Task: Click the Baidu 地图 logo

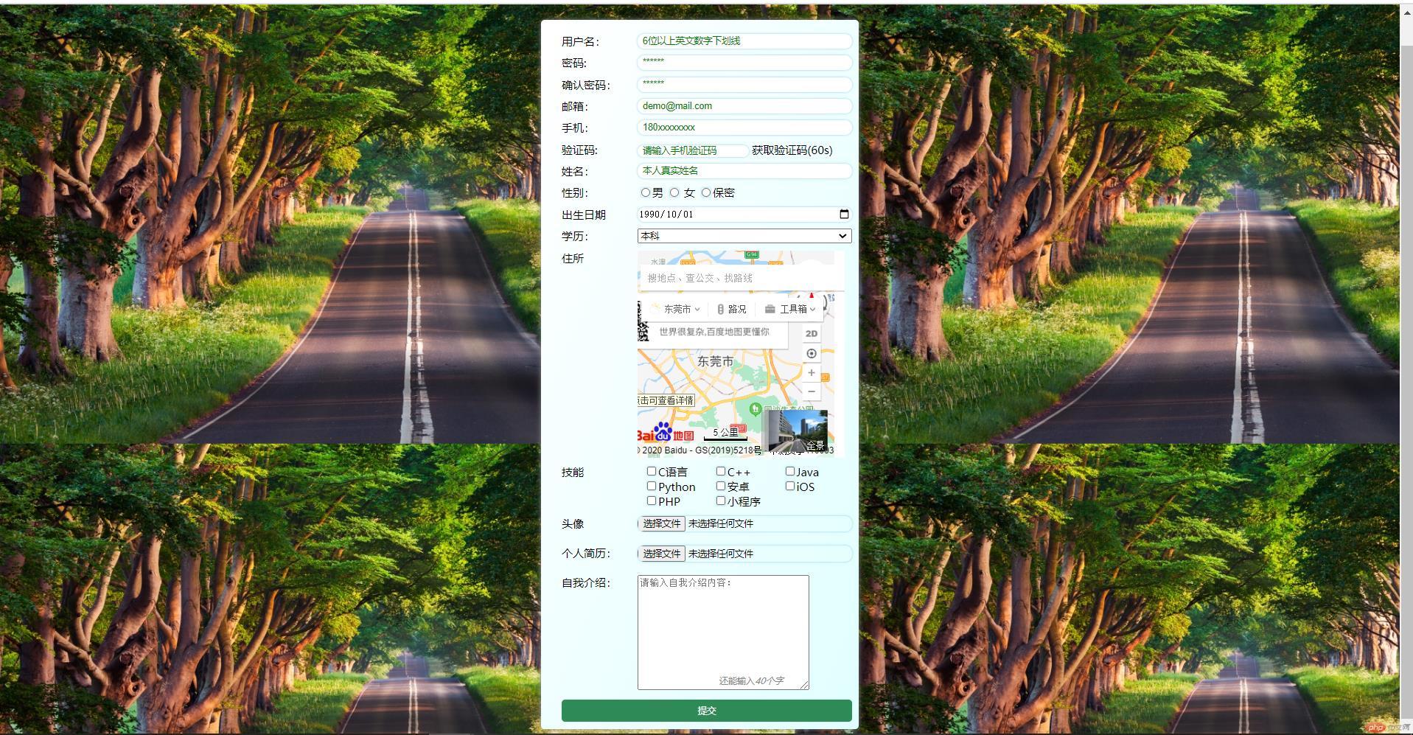Action: click(666, 433)
